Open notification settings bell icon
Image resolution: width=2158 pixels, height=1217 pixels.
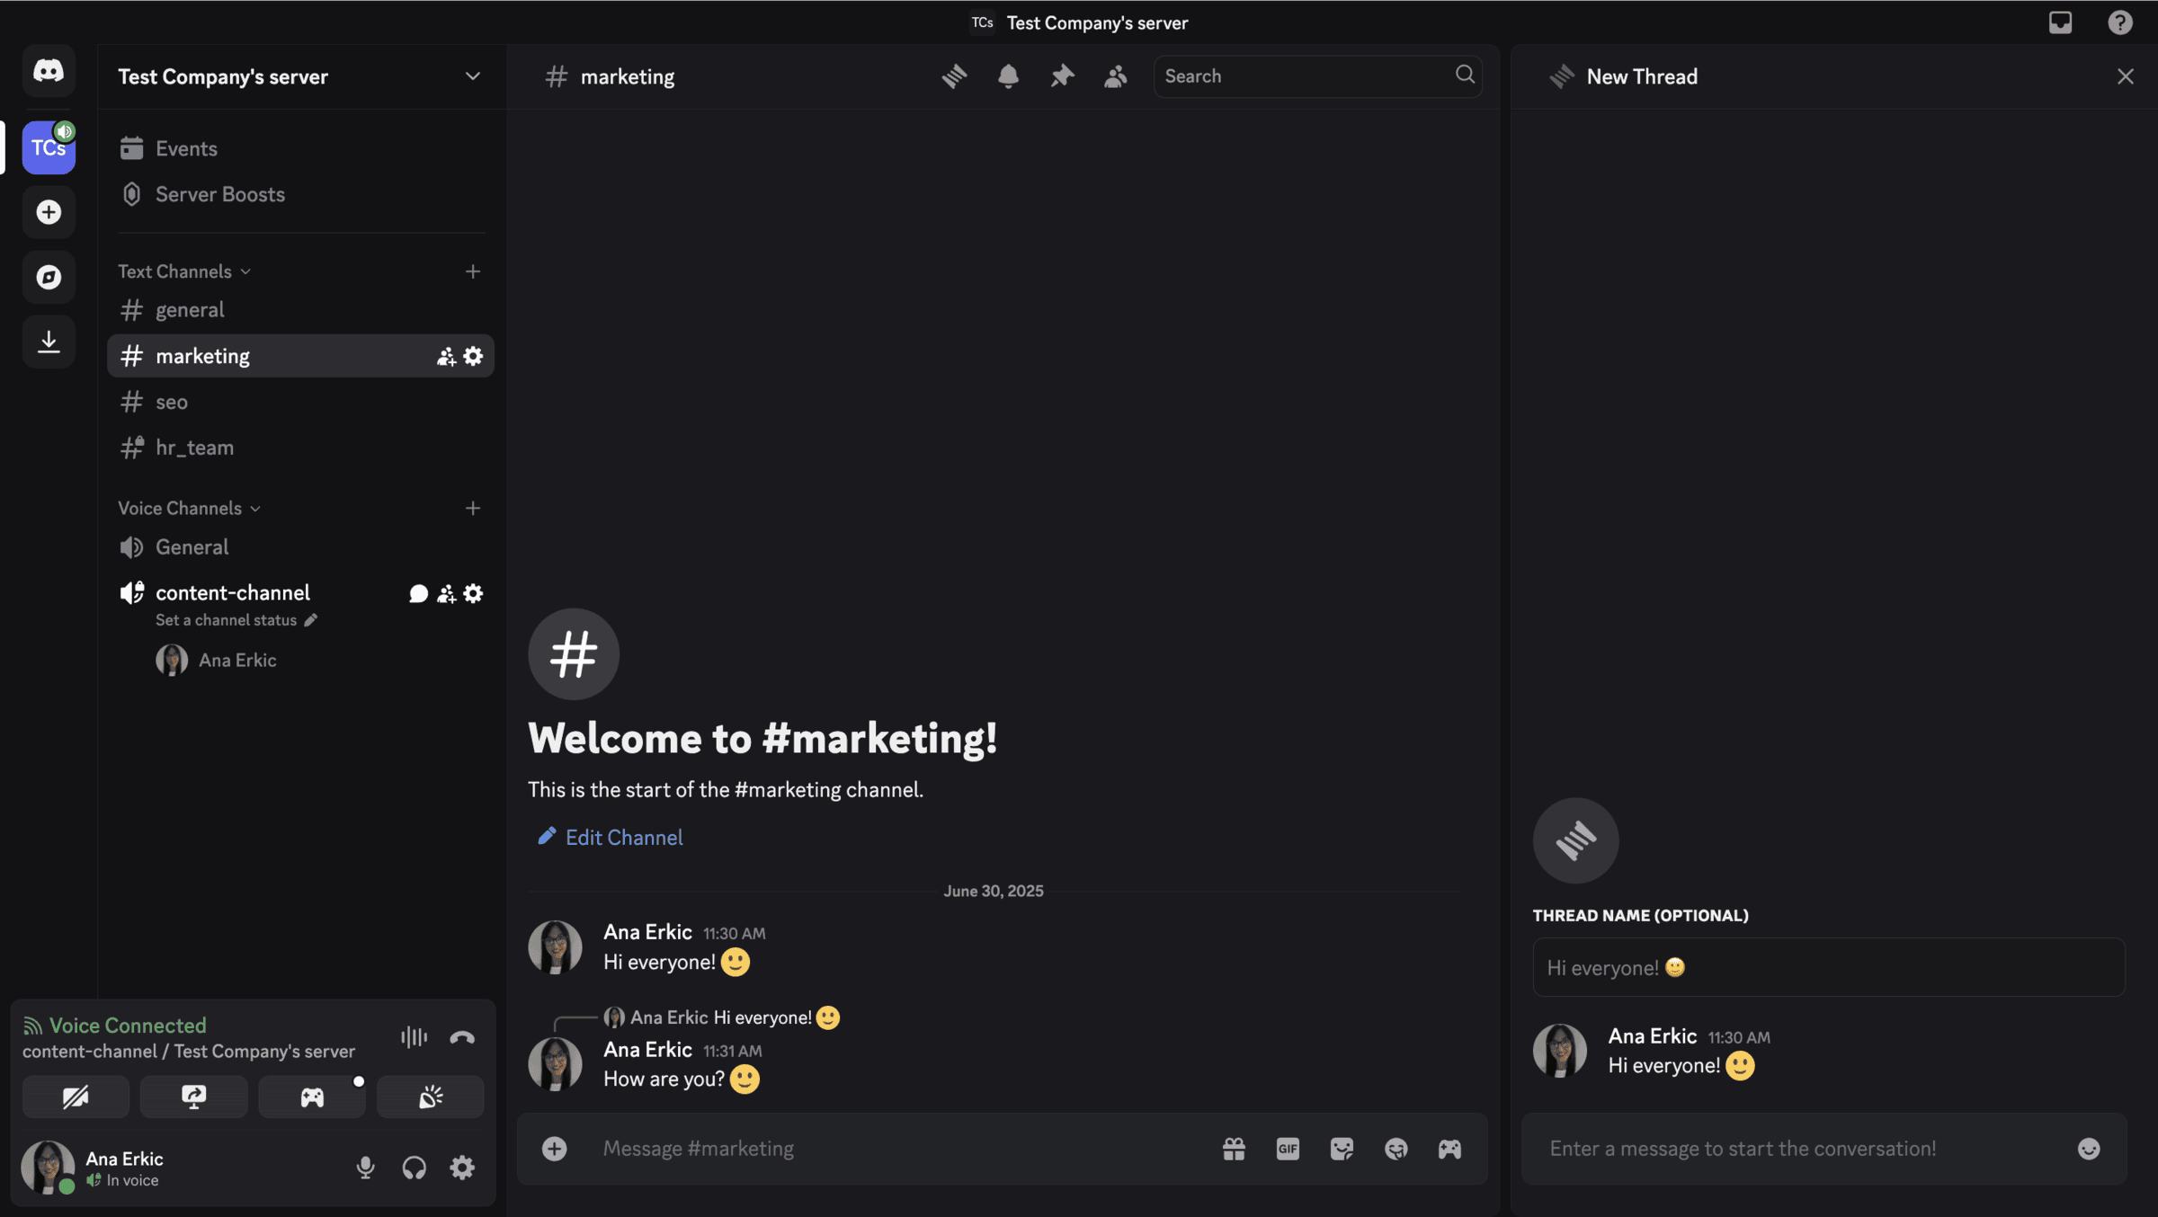coord(1008,76)
